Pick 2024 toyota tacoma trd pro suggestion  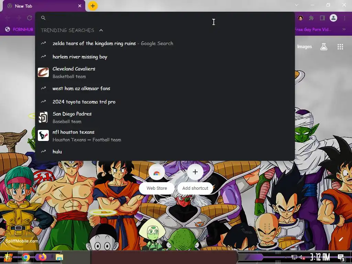[165, 102]
